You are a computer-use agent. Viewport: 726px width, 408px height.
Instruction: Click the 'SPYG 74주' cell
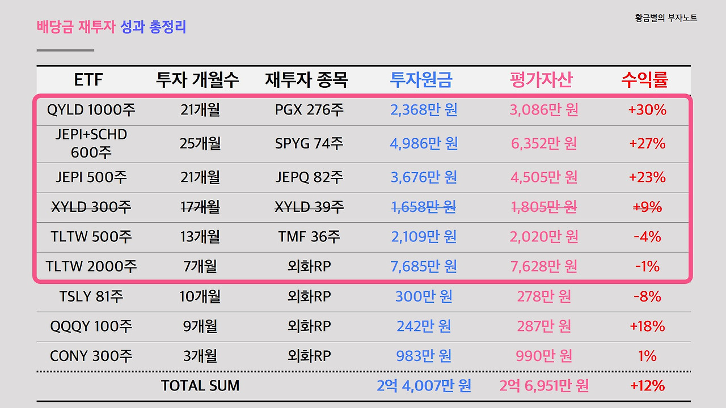coord(309,143)
